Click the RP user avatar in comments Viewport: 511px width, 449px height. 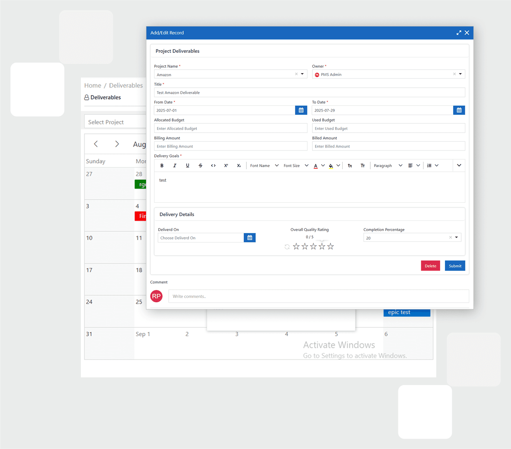coord(156,296)
